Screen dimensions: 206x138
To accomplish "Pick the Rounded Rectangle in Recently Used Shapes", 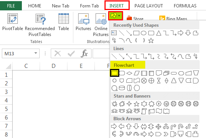I will click(151, 33).
